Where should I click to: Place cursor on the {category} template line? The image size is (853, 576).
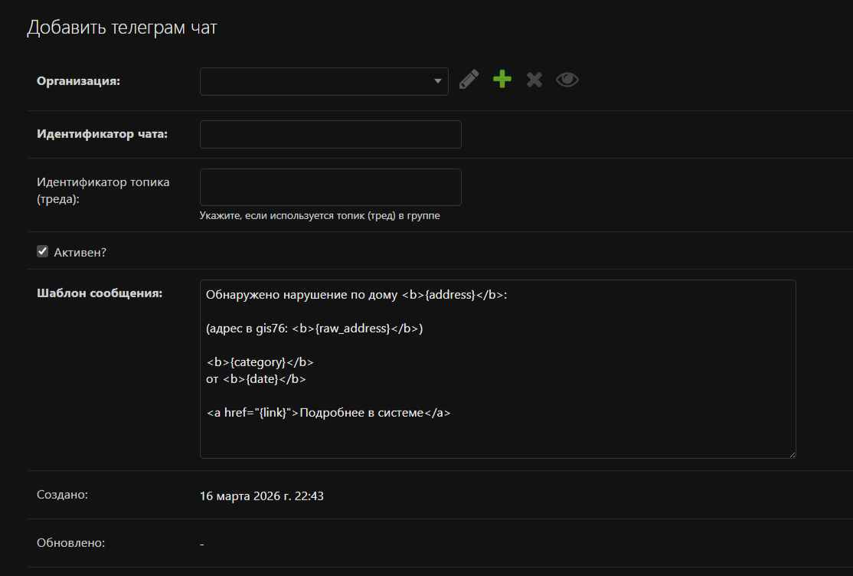260,362
